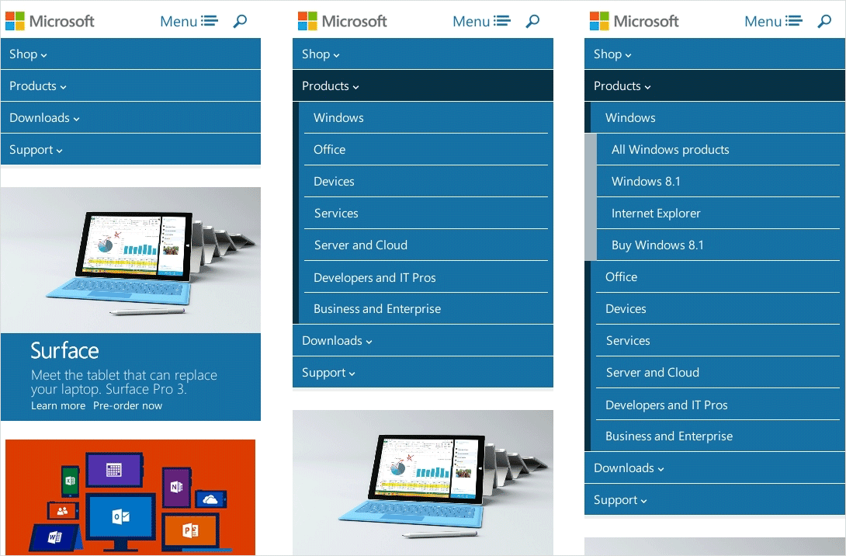This screenshot has height=556, width=846.
Task: Expand Shop in the left panel
Action: [x=130, y=54]
